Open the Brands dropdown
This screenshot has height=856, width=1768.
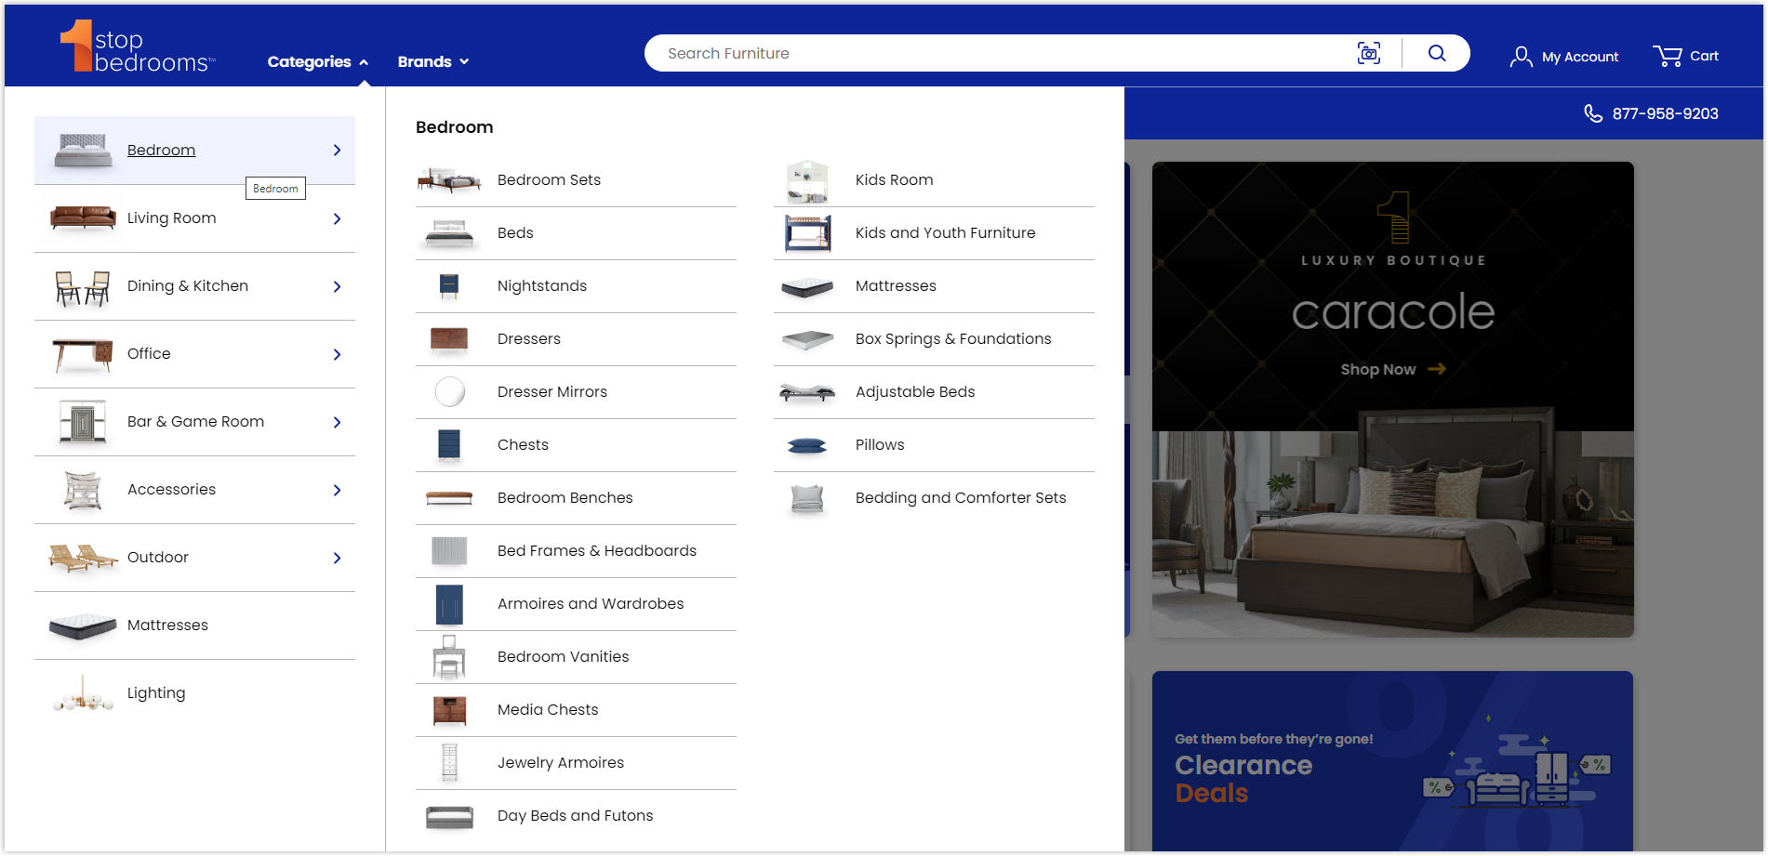point(433,61)
